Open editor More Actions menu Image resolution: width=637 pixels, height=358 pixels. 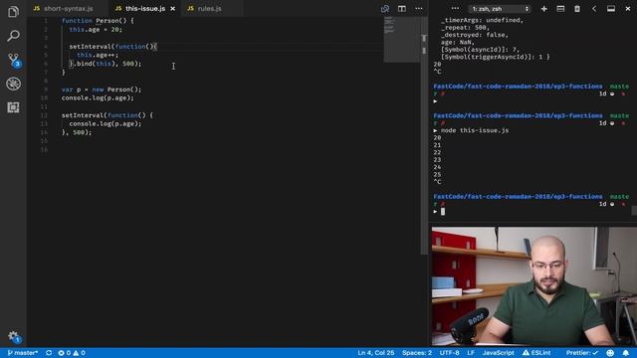419,9
